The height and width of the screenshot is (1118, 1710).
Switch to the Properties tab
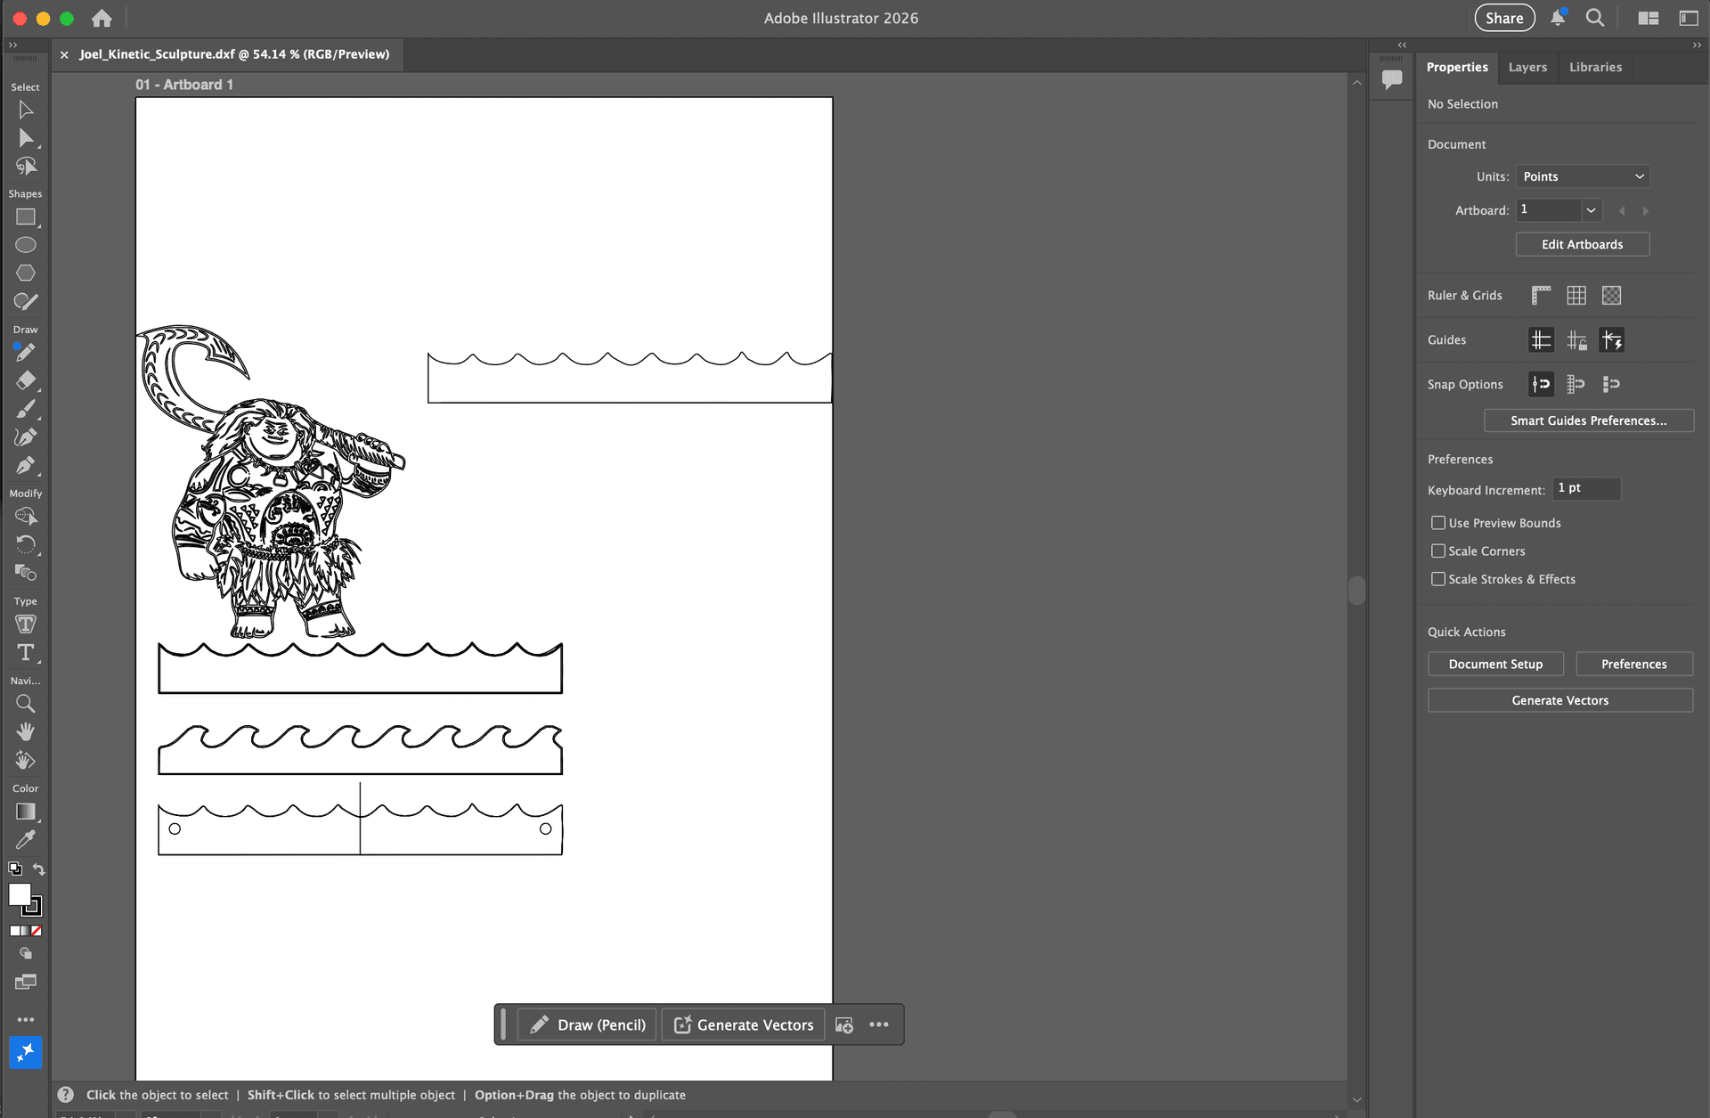pyautogui.click(x=1457, y=67)
